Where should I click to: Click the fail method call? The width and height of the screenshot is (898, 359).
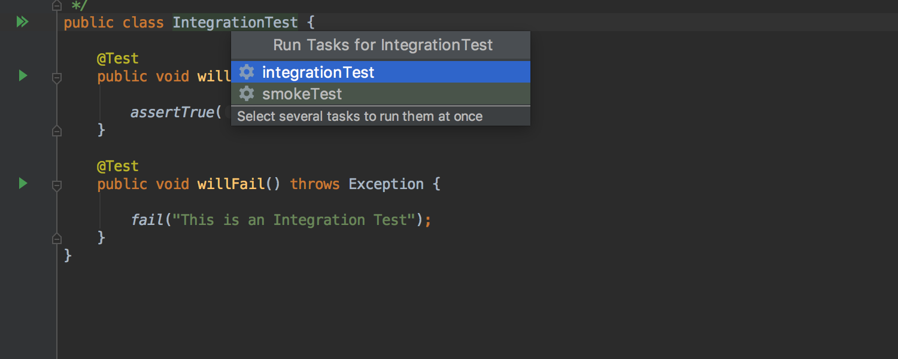(147, 220)
